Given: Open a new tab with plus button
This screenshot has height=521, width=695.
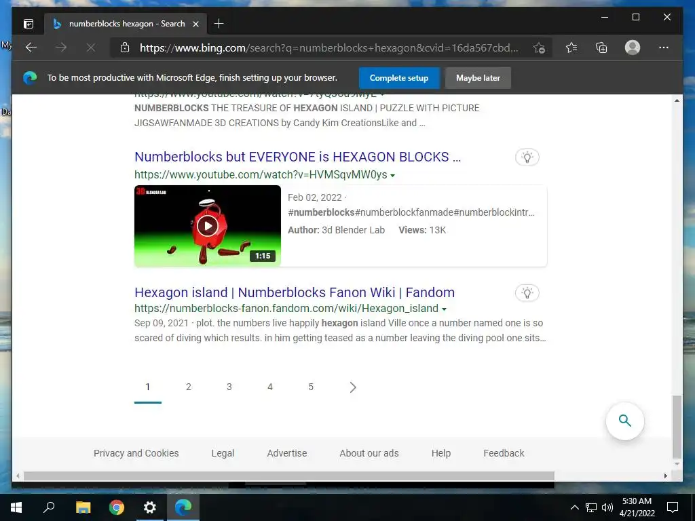Looking at the screenshot, I should 219,24.
